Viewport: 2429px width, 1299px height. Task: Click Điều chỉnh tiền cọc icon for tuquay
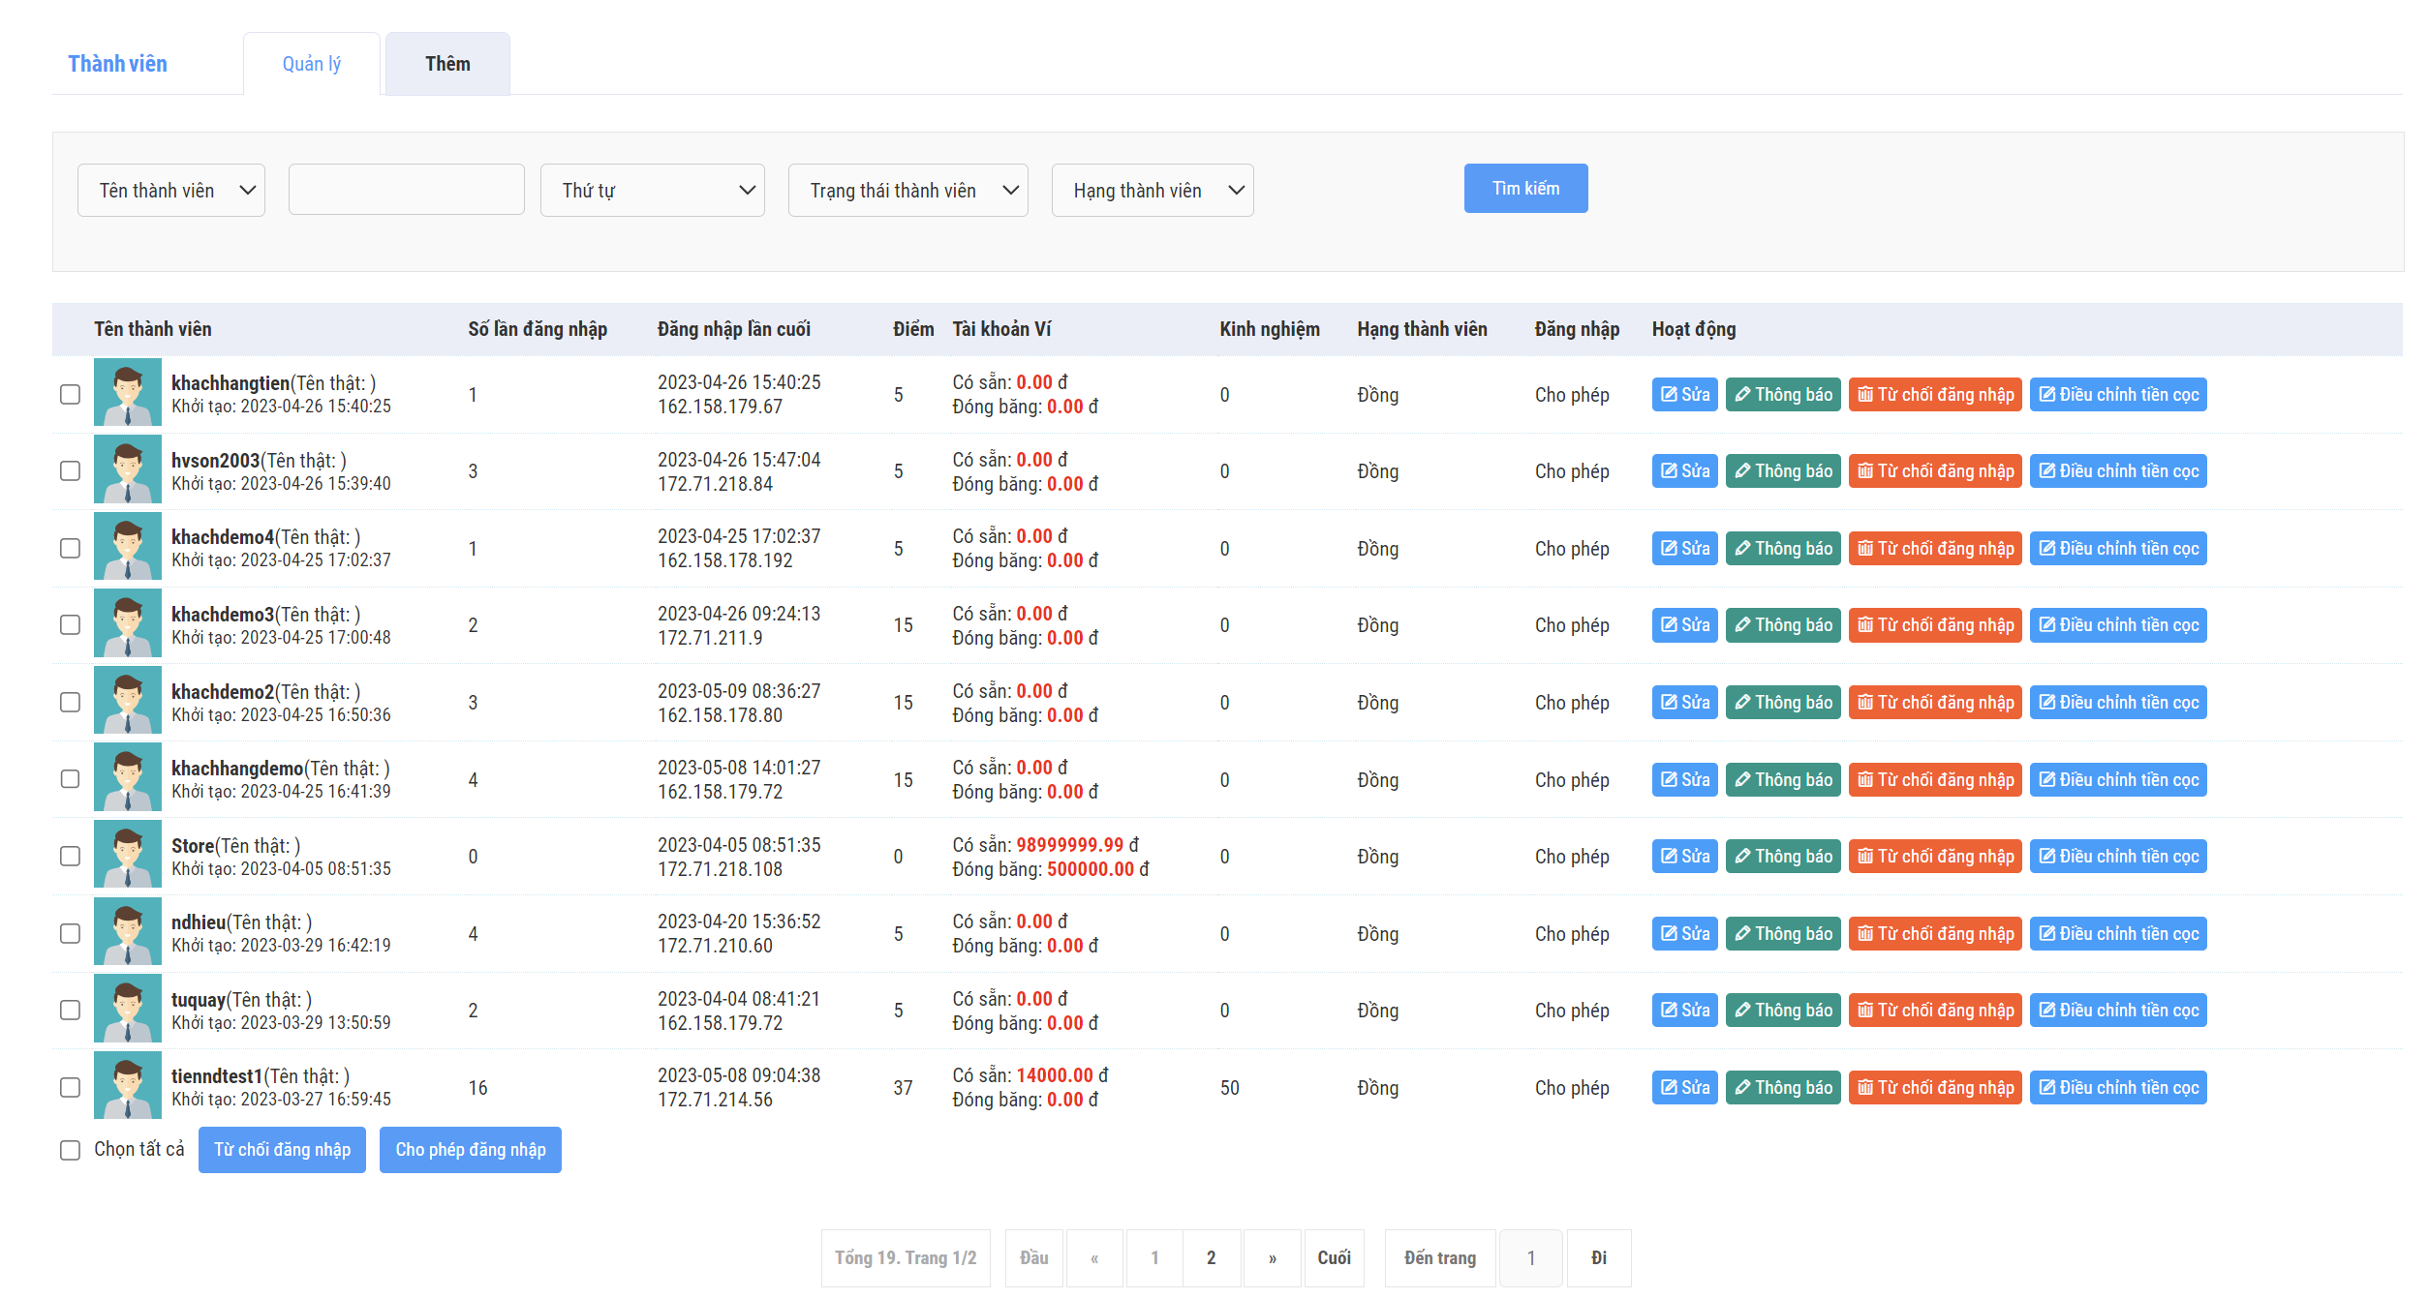pyautogui.click(x=2046, y=1011)
